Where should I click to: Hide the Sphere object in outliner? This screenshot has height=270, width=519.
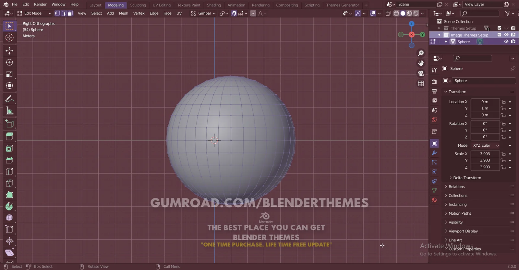(506, 41)
